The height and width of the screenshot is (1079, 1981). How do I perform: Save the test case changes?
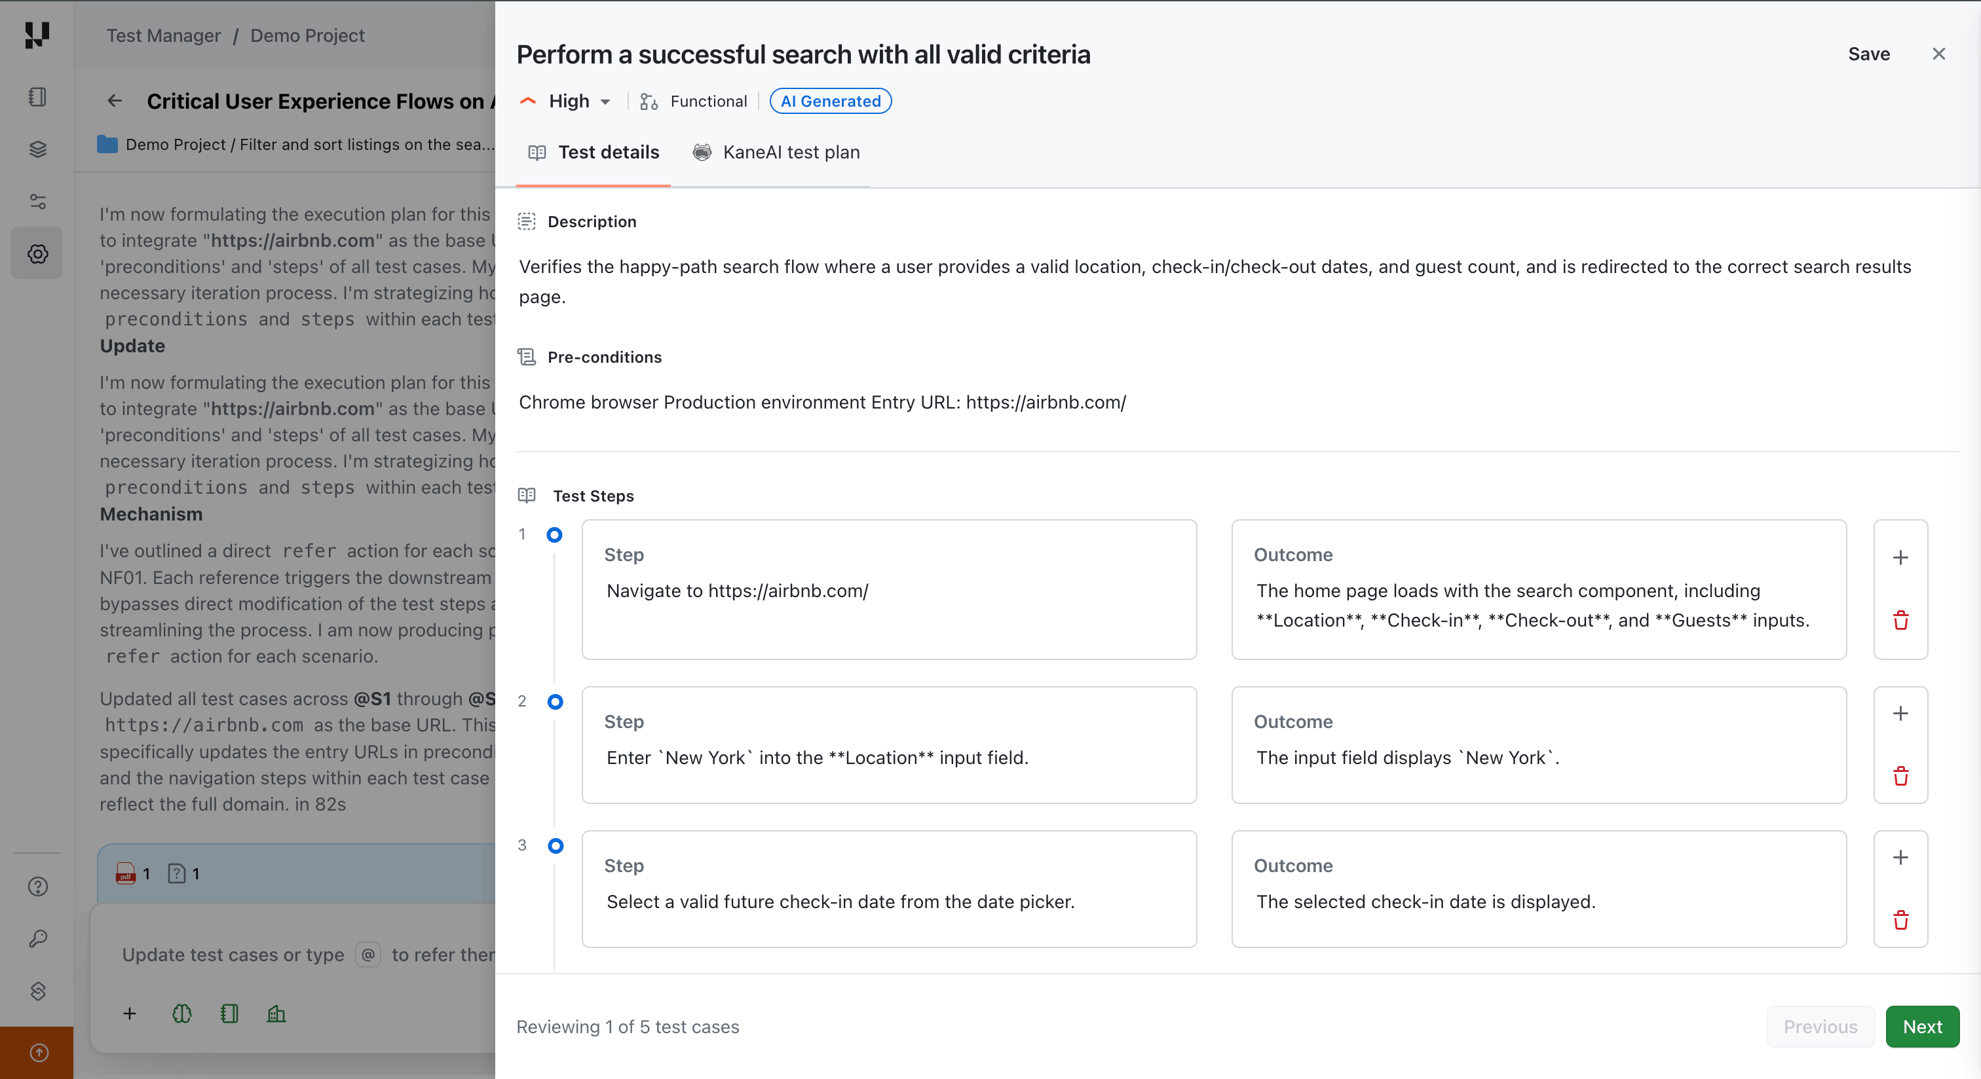[x=1870, y=54]
